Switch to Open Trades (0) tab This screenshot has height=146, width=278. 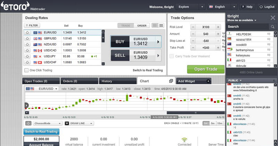(x=41, y=81)
